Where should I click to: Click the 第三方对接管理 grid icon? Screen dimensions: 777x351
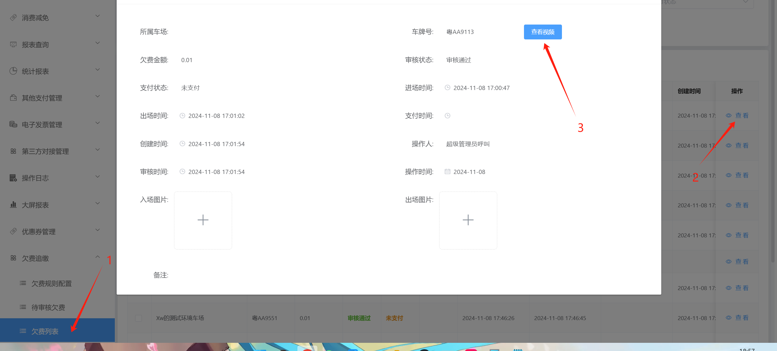coord(13,151)
